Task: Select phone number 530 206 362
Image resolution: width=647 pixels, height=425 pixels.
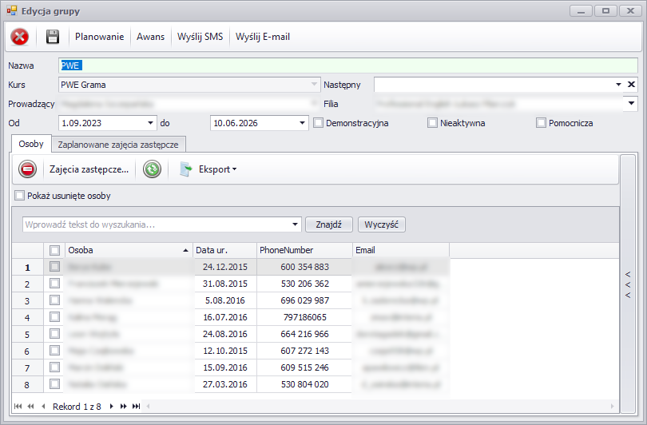Action: click(x=304, y=284)
